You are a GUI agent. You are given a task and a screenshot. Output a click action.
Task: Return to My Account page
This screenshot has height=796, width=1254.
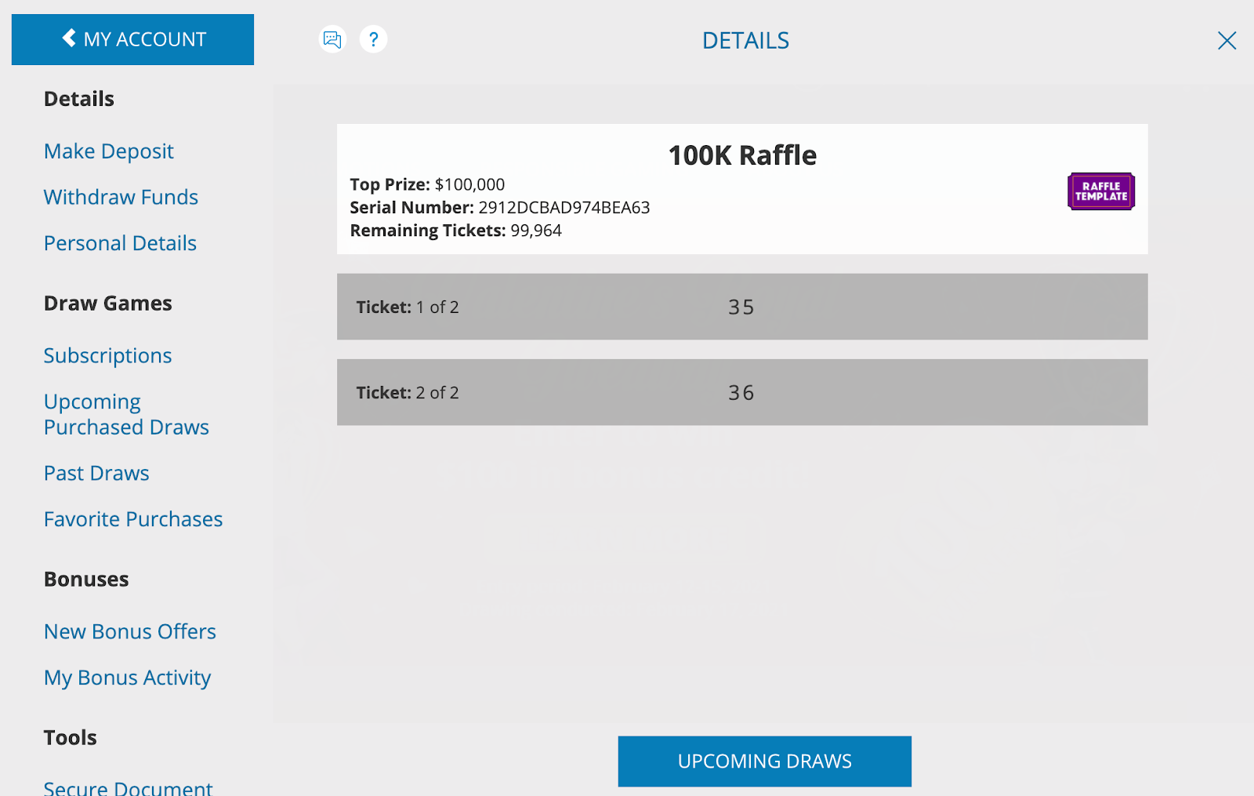click(x=132, y=39)
